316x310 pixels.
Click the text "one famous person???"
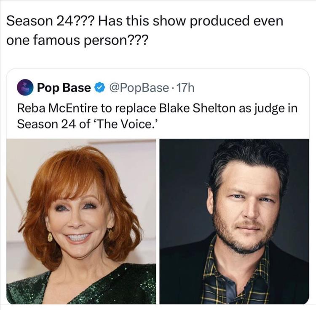[x=77, y=41]
